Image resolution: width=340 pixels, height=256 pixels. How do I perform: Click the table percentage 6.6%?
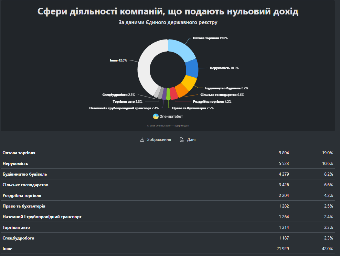(329, 185)
